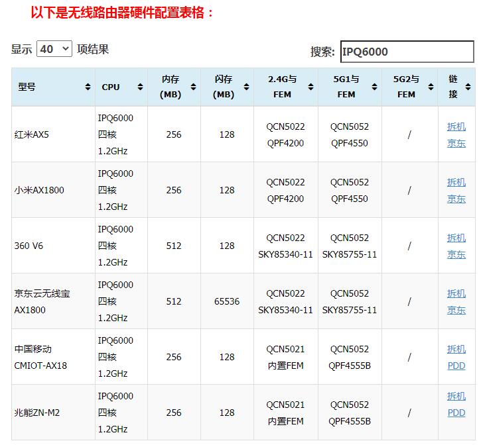Click the 型号 column header text
This screenshot has width=481, height=445.
(27, 87)
